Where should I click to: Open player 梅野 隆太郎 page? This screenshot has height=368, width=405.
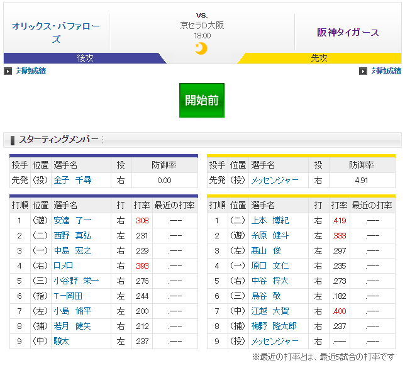point(274,326)
